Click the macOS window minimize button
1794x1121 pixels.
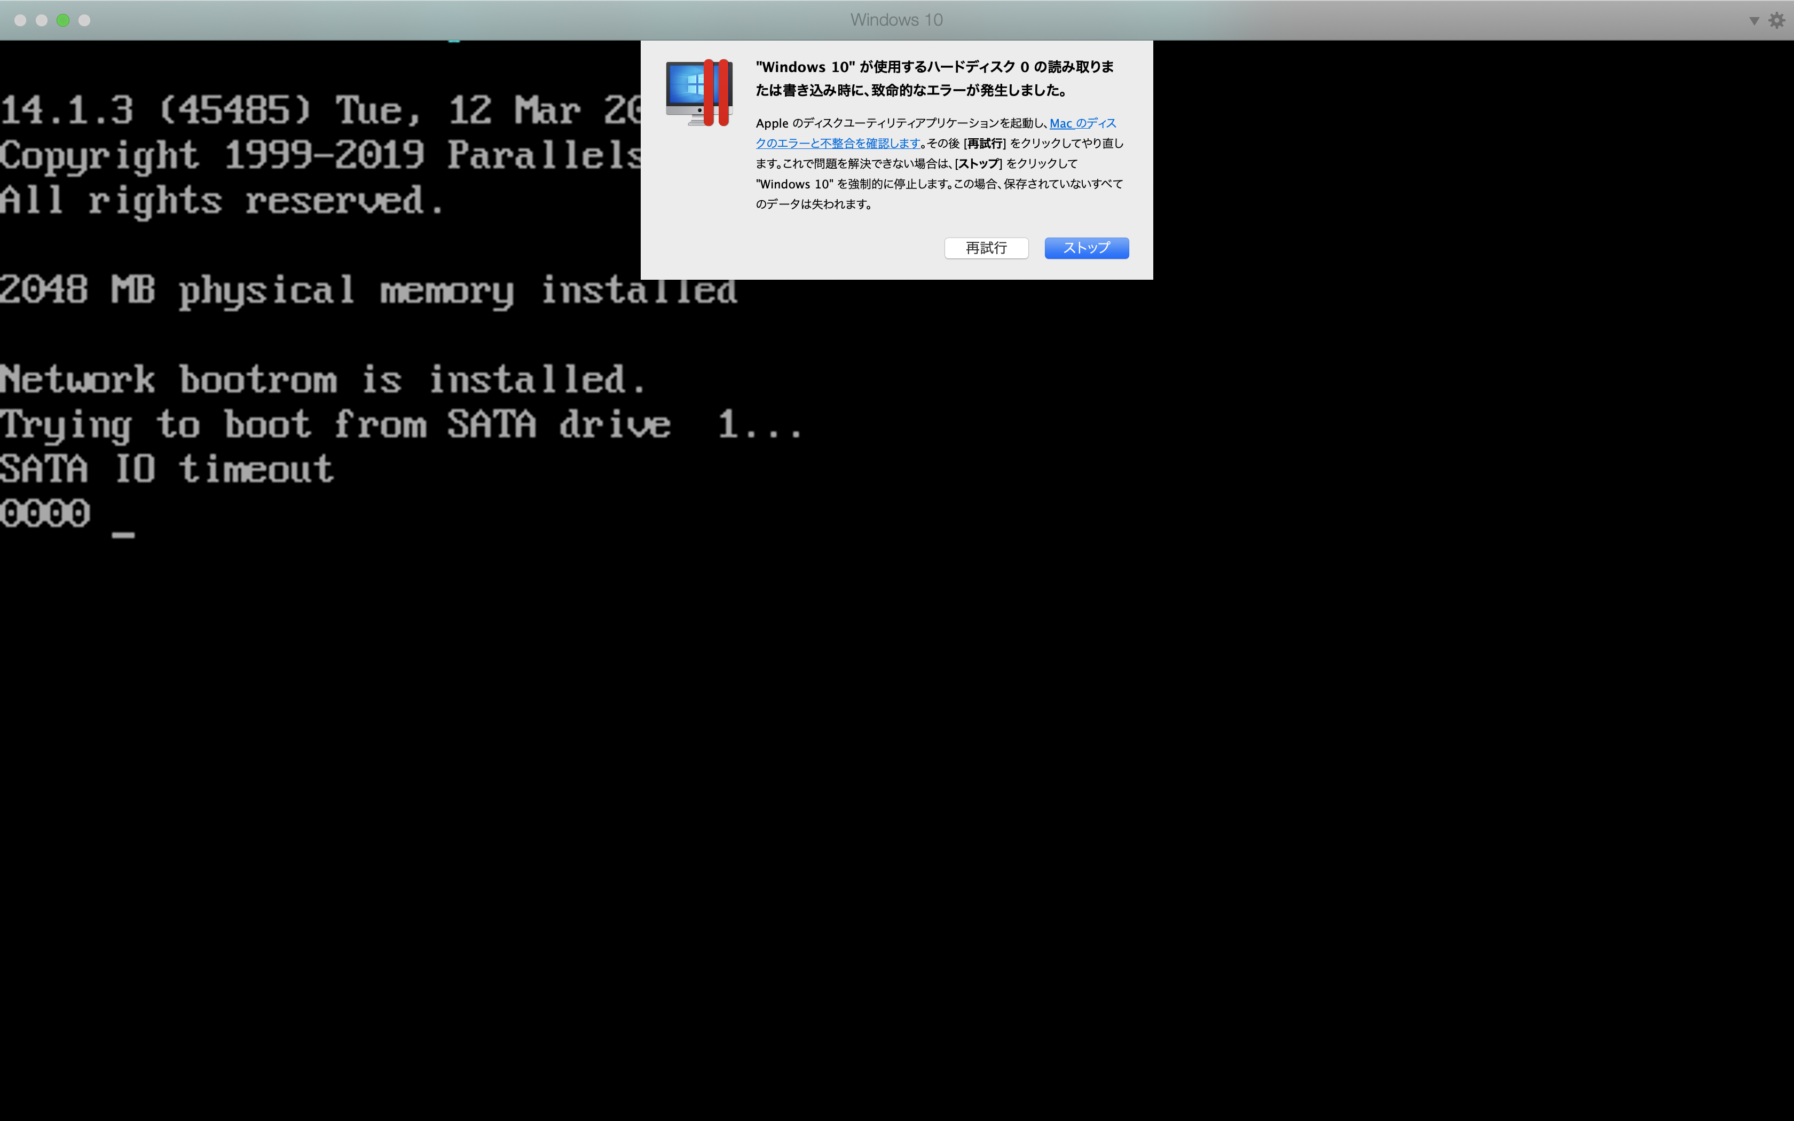tap(40, 19)
